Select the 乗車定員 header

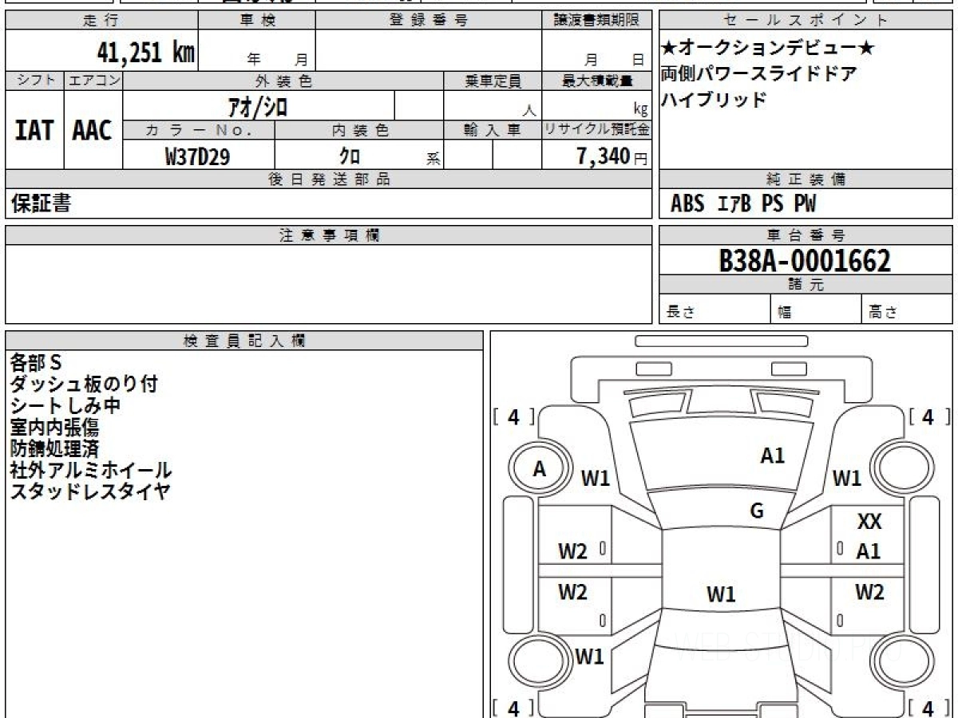[493, 81]
